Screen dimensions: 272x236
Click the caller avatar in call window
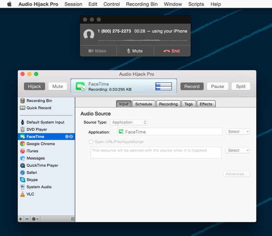tap(89, 34)
